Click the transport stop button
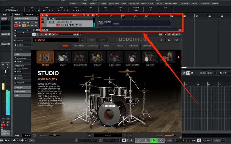Image resolution: width=231 pixels, height=144 pixels. tap(146, 140)
